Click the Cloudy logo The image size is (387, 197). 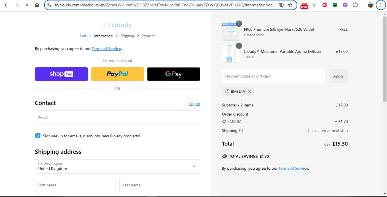click(117, 25)
